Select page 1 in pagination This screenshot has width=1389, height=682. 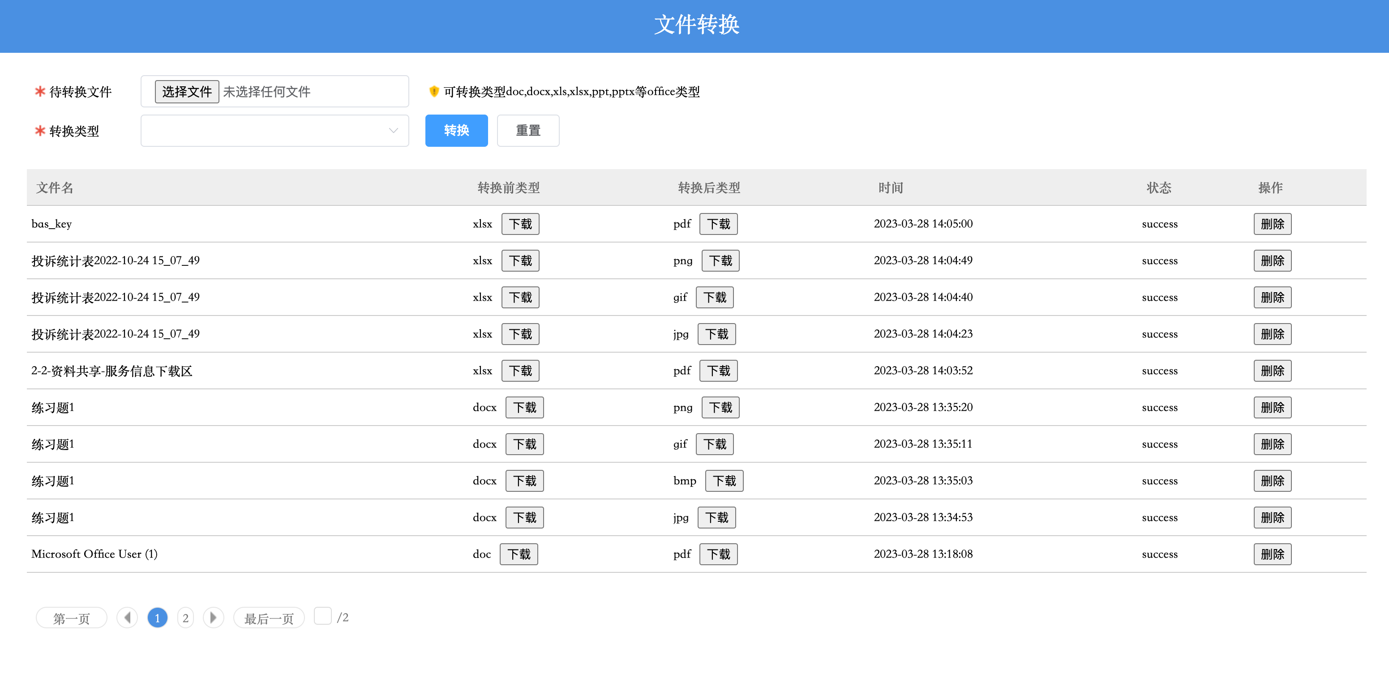(x=158, y=618)
